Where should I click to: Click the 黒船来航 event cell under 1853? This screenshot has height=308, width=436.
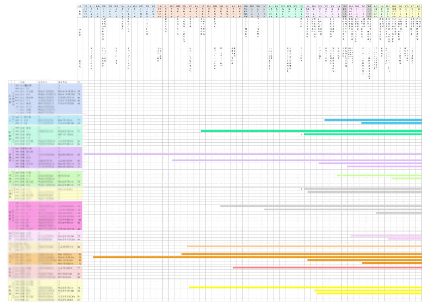pyautogui.click(x=301, y=32)
